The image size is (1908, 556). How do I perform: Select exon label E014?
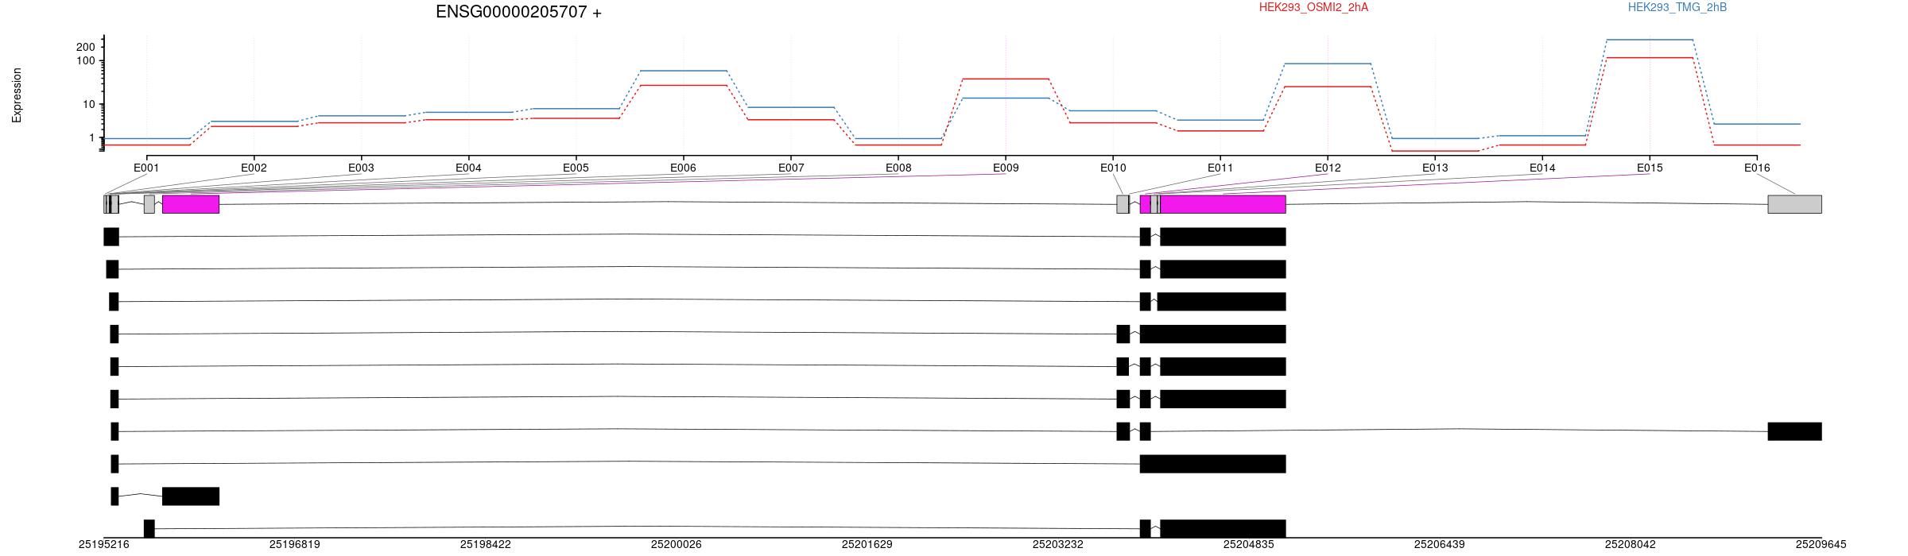[x=1542, y=168]
